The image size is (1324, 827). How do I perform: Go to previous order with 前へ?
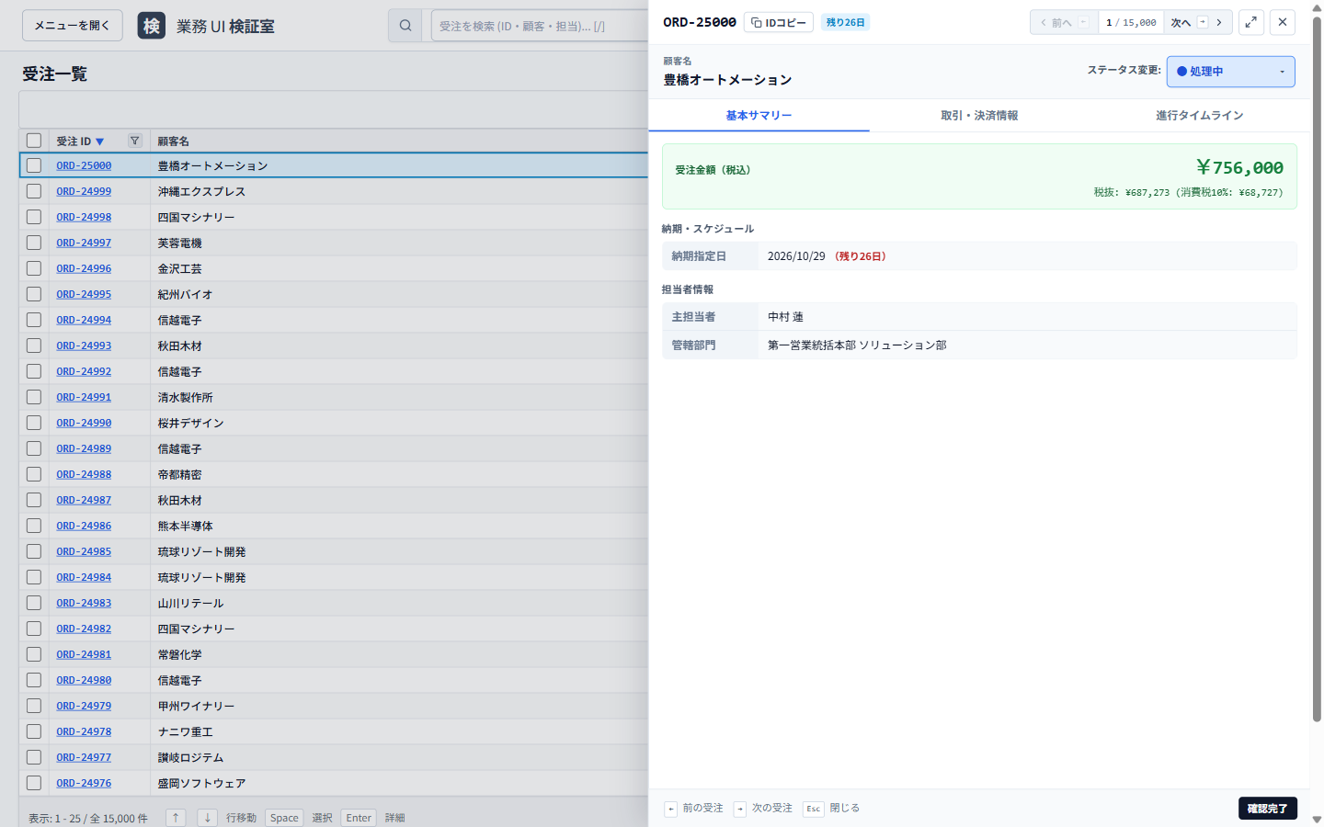(x=1064, y=22)
